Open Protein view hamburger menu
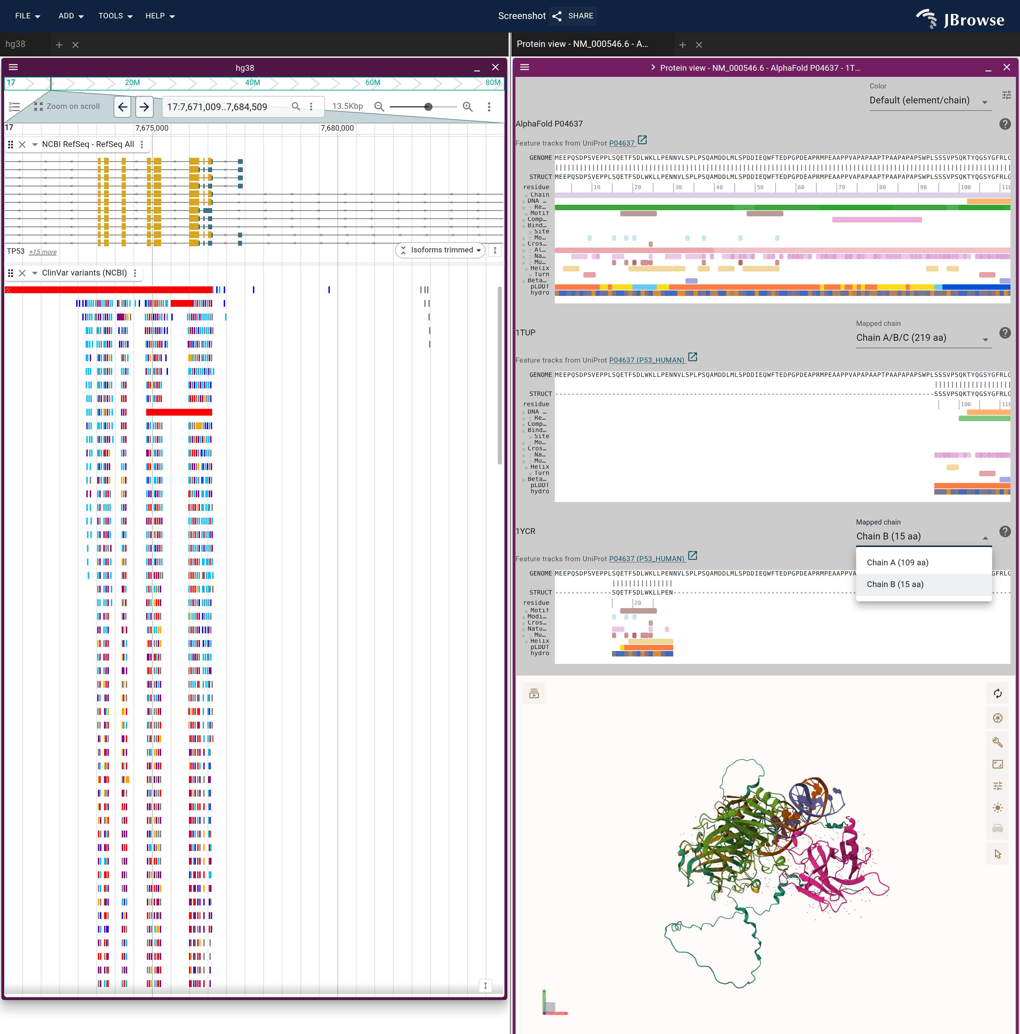The width and height of the screenshot is (1020, 1034). [525, 67]
